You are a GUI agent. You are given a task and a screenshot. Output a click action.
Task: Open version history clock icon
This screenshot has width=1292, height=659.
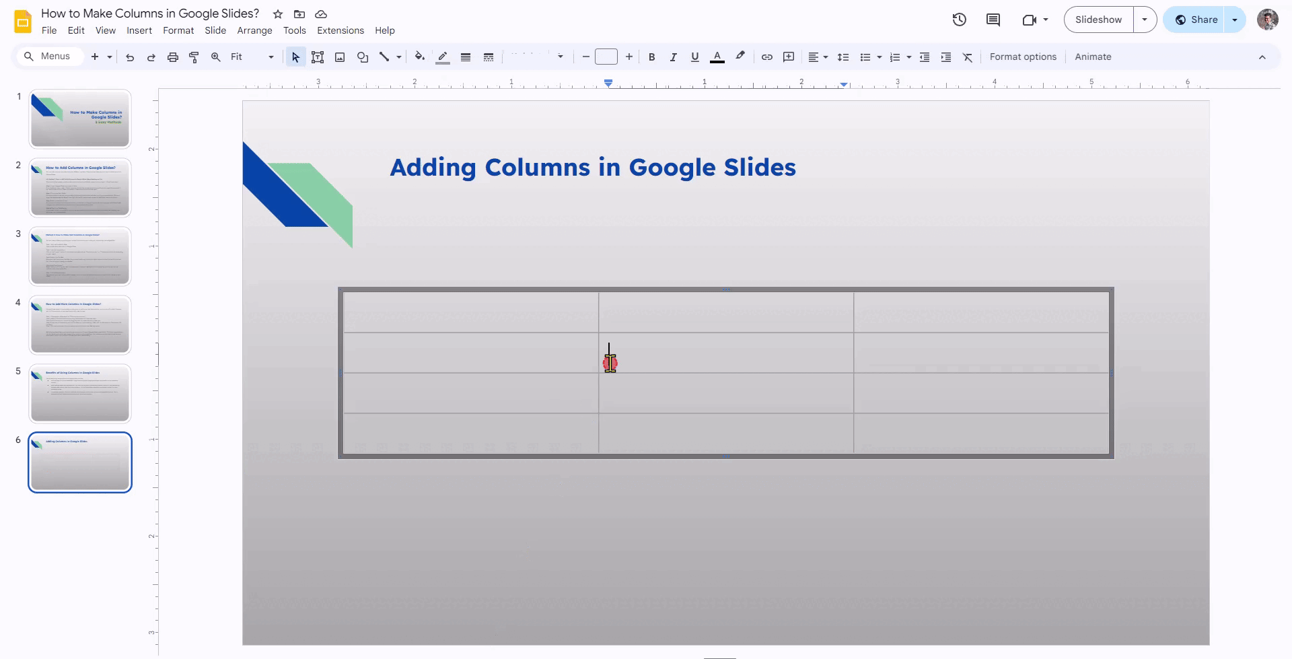960,20
